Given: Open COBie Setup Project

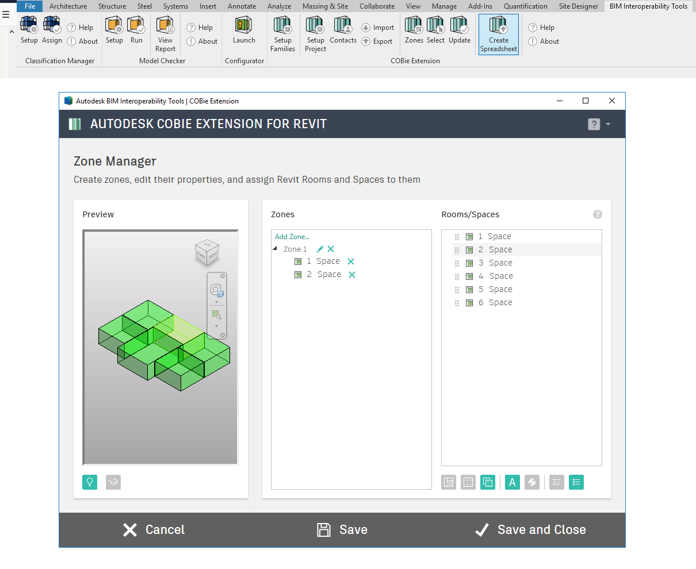Looking at the screenshot, I should pos(315,34).
